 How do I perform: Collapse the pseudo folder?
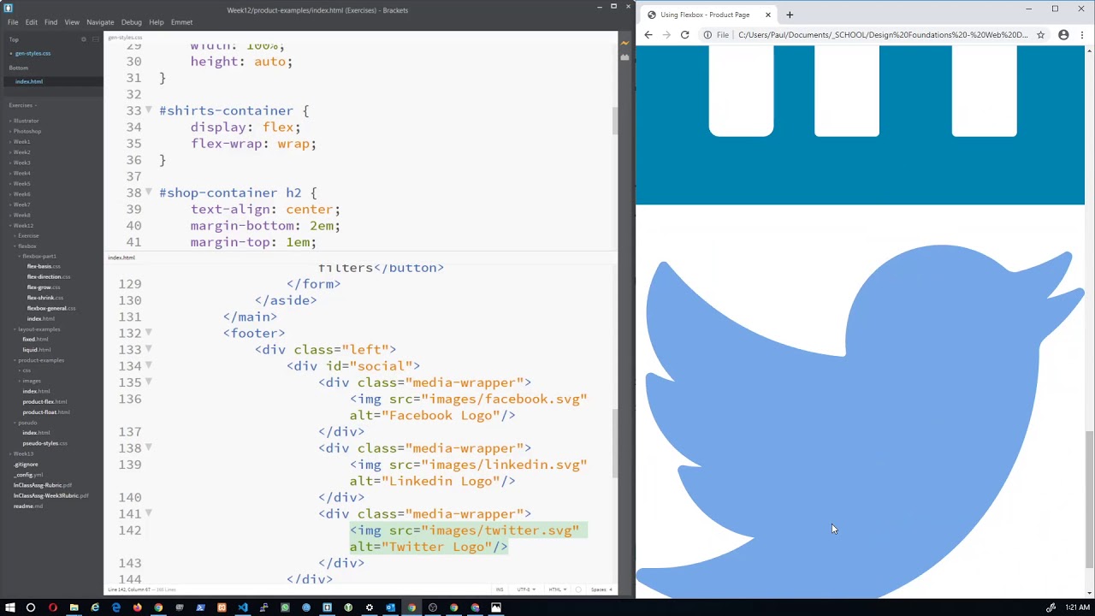pyautogui.click(x=28, y=423)
